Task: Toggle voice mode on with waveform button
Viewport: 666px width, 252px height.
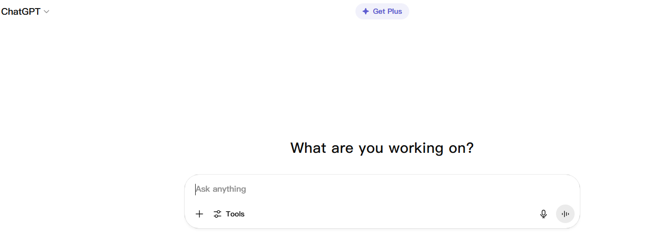Action: click(x=565, y=214)
